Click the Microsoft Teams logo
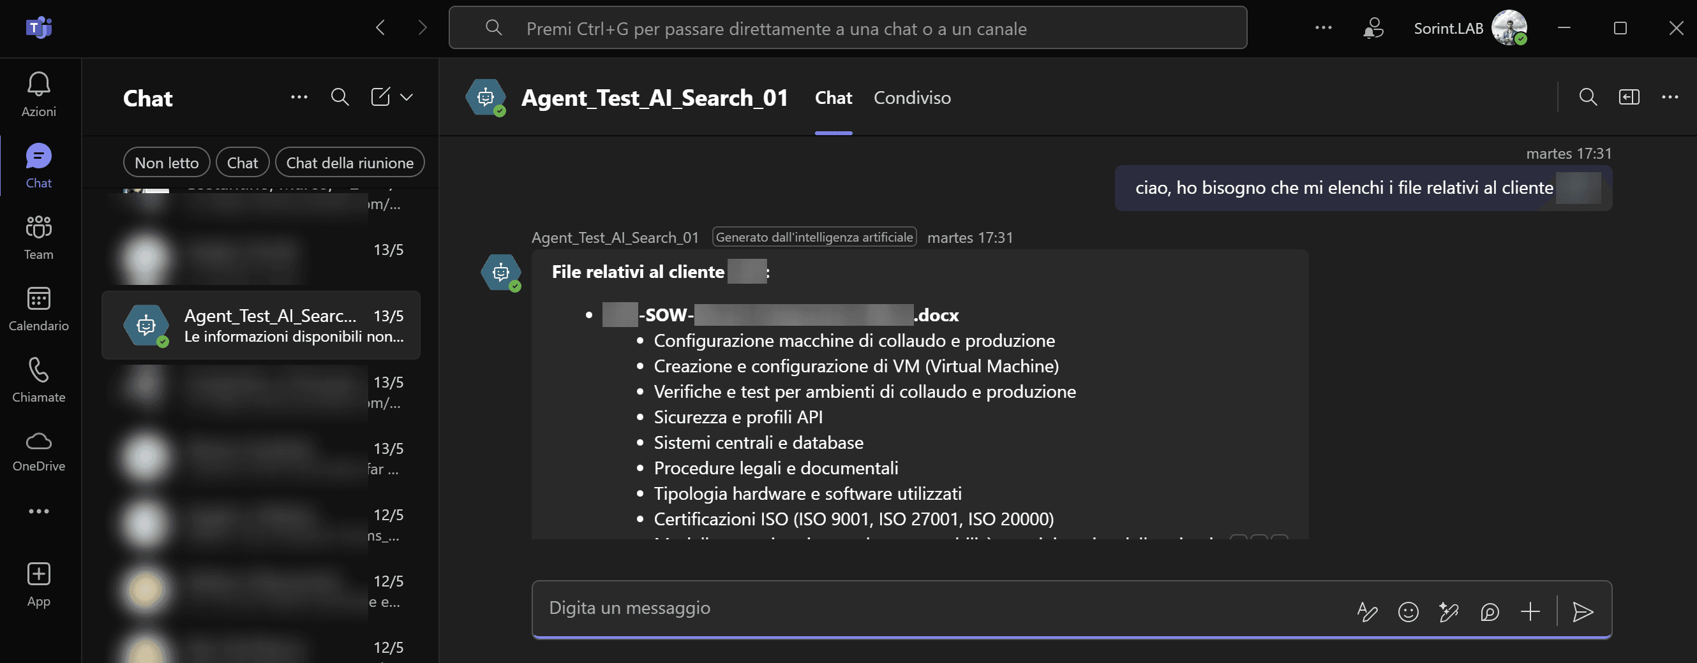 coord(39,28)
